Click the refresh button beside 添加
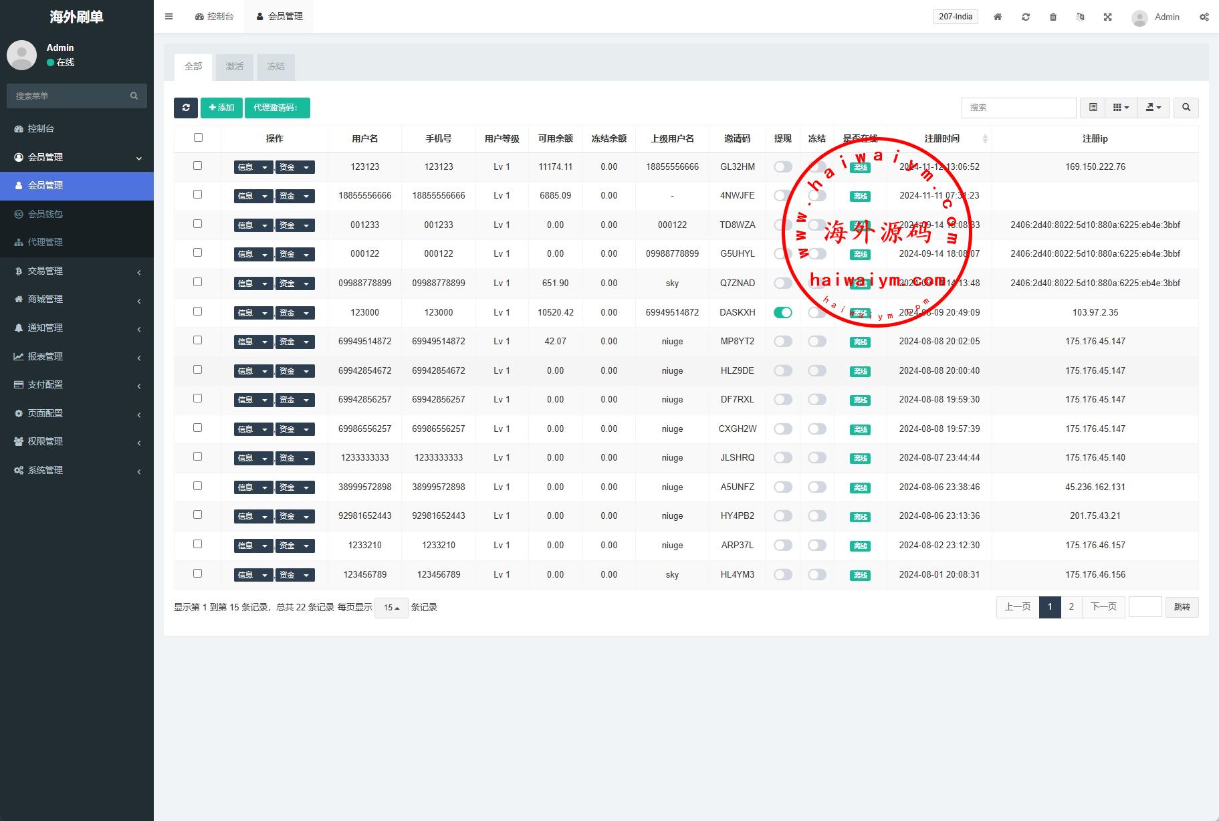This screenshot has width=1219, height=821. point(186,108)
